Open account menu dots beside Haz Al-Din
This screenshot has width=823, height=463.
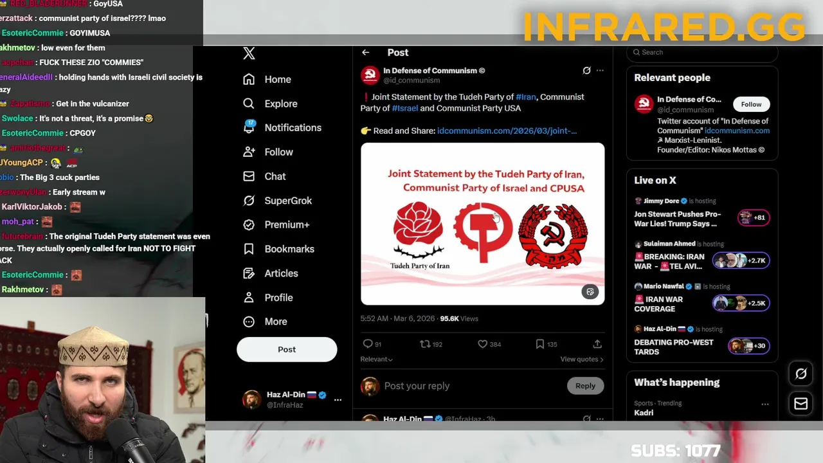point(338,400)
